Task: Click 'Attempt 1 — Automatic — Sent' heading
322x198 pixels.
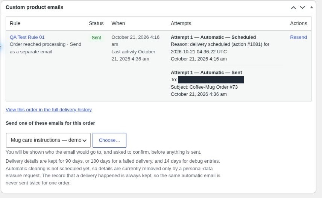Action: (207, 73)
